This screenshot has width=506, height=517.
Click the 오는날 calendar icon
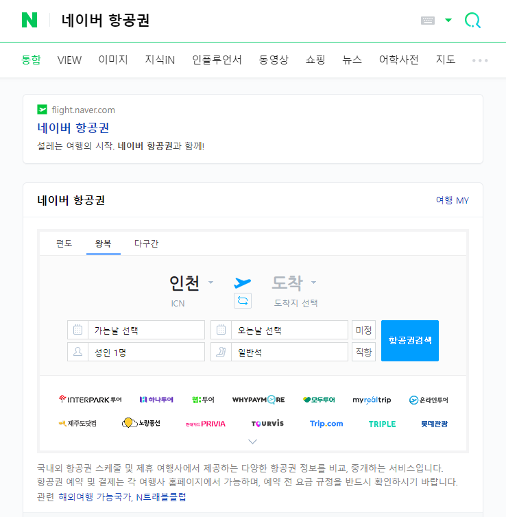coord(221,330)
